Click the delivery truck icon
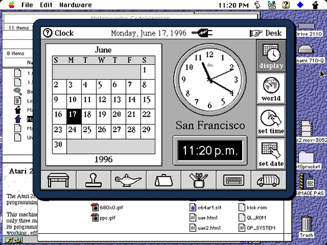Viewport: 327px width, 245px height. click(268, 180)
